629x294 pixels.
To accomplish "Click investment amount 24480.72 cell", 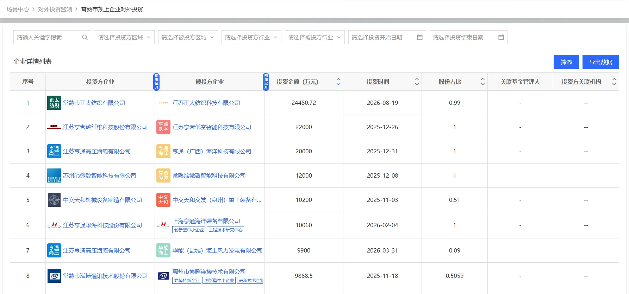I will tap(304, 103).
